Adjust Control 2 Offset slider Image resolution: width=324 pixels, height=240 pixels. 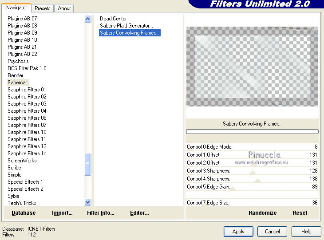(x=252, y=163)
